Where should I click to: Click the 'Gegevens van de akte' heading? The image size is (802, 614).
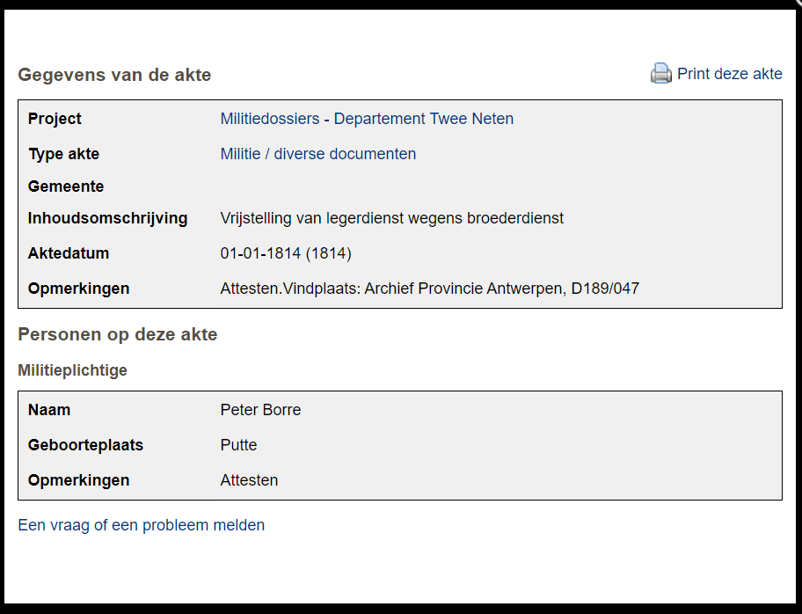coord(114,75)
